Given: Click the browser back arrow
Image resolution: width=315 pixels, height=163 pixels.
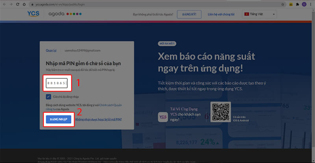Looking at the screenshot, I should click(4, 4).
